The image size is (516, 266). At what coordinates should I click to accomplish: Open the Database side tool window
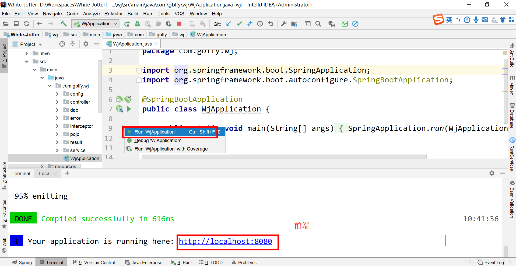click(x=512, y=115)
